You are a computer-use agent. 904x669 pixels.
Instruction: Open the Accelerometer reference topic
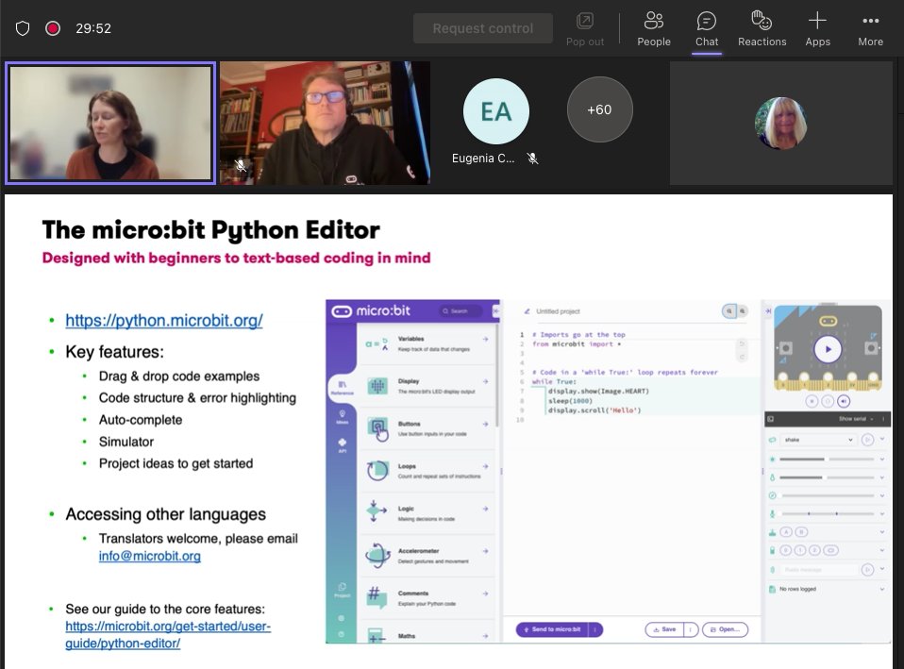427,556
